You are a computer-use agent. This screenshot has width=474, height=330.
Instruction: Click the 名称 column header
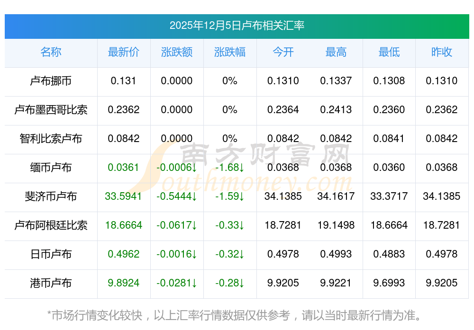coord(51,52)
